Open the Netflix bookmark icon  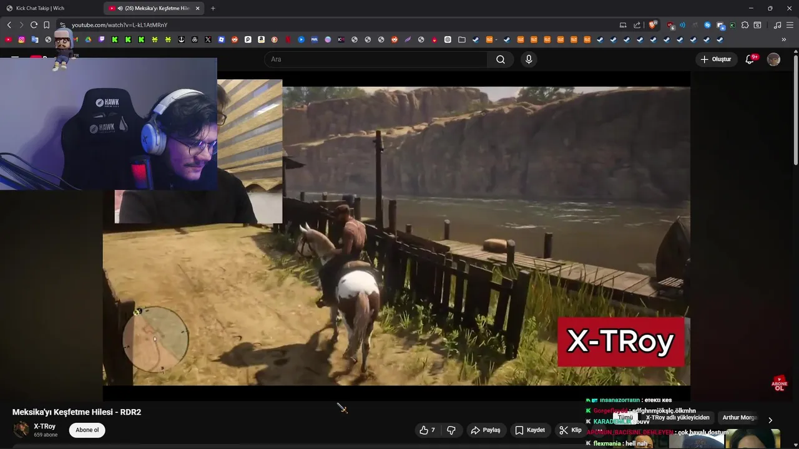(288, 39)
